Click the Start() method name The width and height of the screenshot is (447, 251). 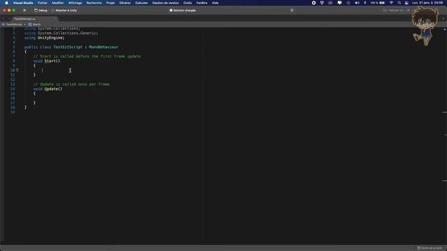click(x=52, y=61)
